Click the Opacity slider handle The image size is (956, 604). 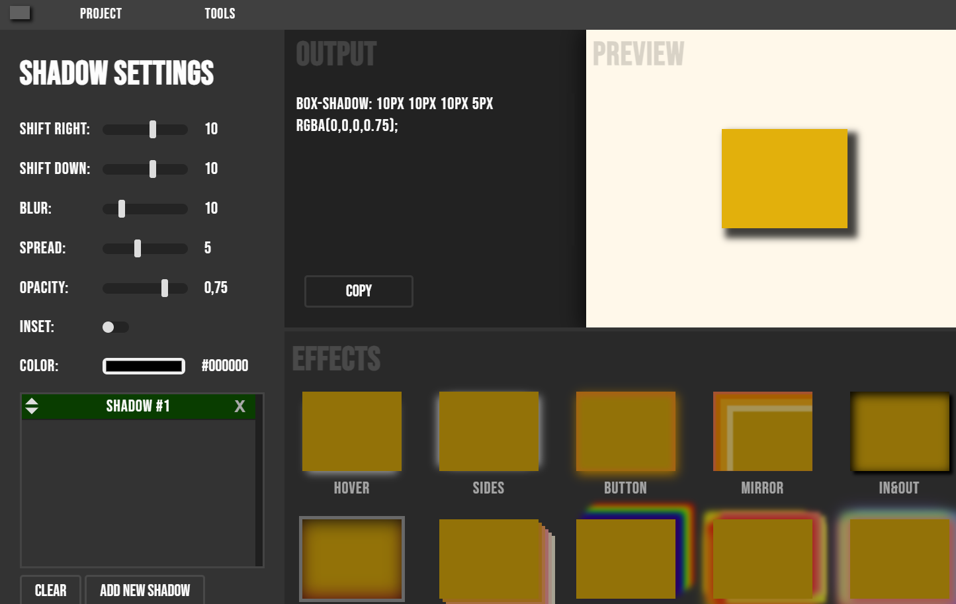[x=165, y=288]
